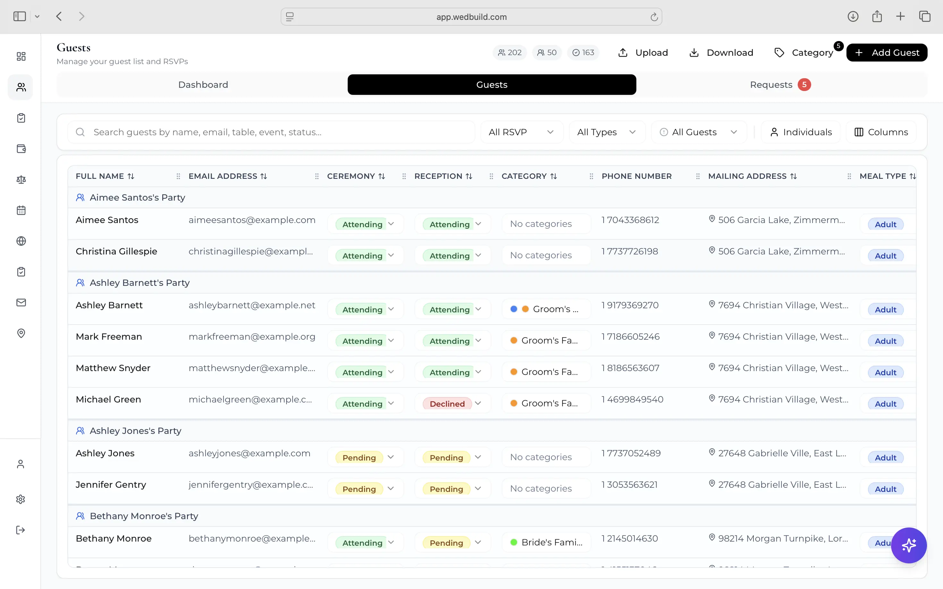
Task: Switch to the Requests tab
Action: coord(781,85)
